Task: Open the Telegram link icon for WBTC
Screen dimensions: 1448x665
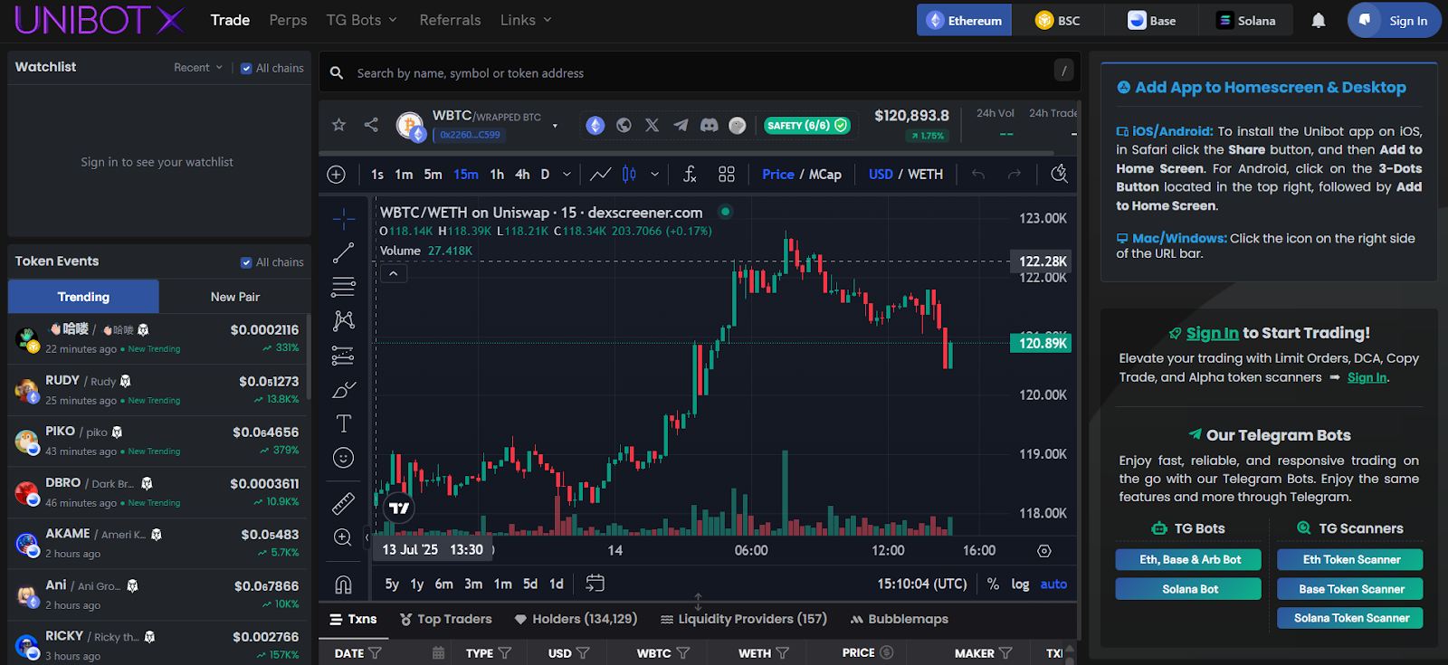Action: tap(681, 125)
